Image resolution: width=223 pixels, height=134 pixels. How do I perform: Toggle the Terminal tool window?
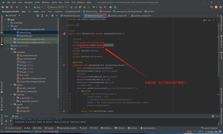[x=119, y=128]
